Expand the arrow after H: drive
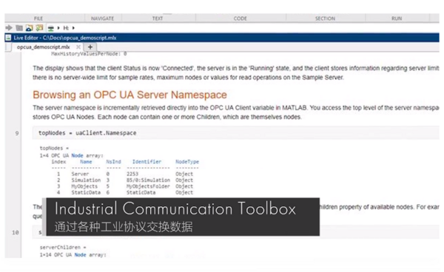 point(73,28)
